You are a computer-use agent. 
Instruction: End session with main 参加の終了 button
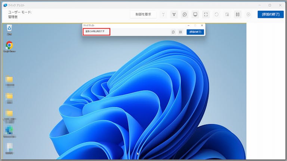coord(271,15)
